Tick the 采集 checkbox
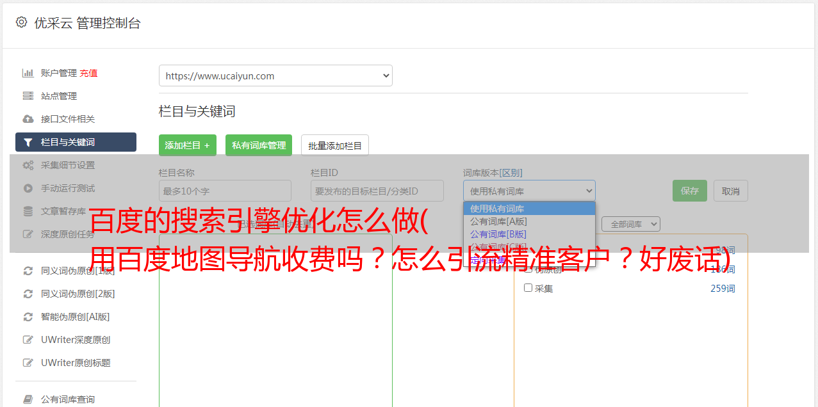Image resolution: width=818 pixels, height=407 pixels. (x=528, y=288)
